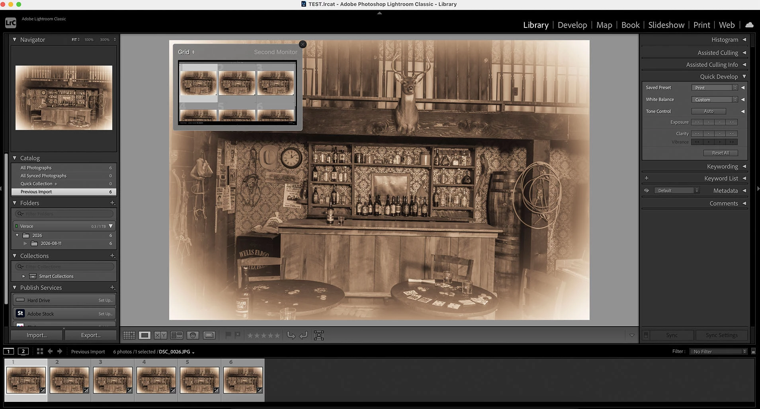Add a keyword with the plus icon
The image size is (760, 409).
coord(647,178)
